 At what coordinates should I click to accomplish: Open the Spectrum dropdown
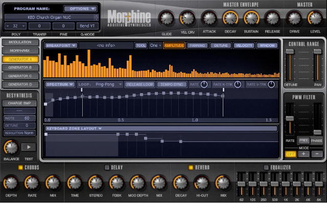click(60, 84)
